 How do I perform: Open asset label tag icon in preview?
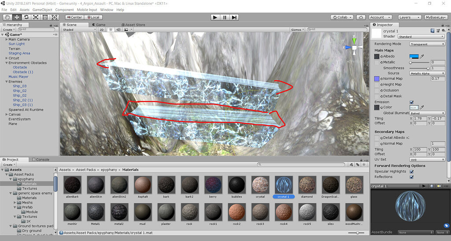446,226
